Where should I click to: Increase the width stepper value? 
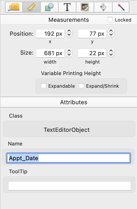[69, 51]
